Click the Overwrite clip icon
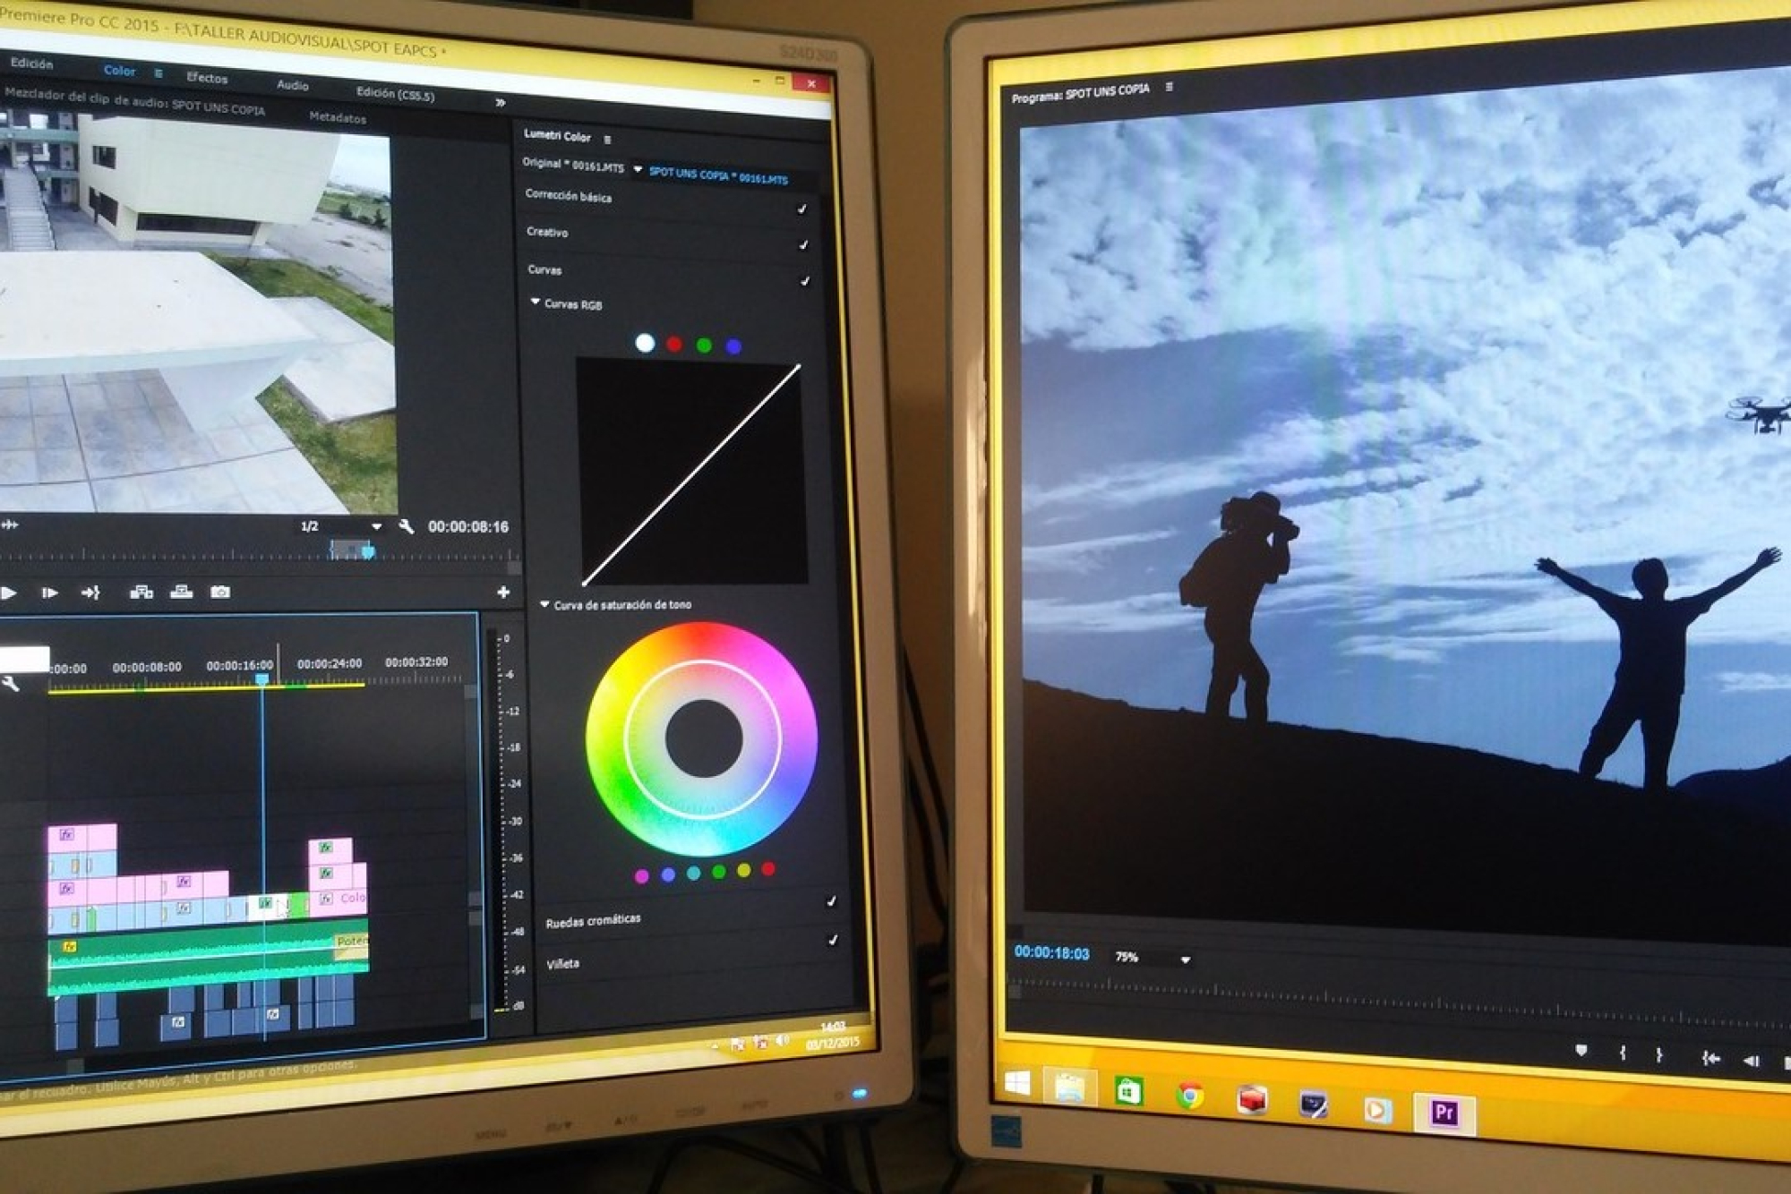This screenshot has width=1791, height=1194. (182, 592)
